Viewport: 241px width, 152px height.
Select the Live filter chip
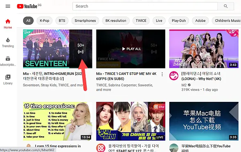(159, 21)
